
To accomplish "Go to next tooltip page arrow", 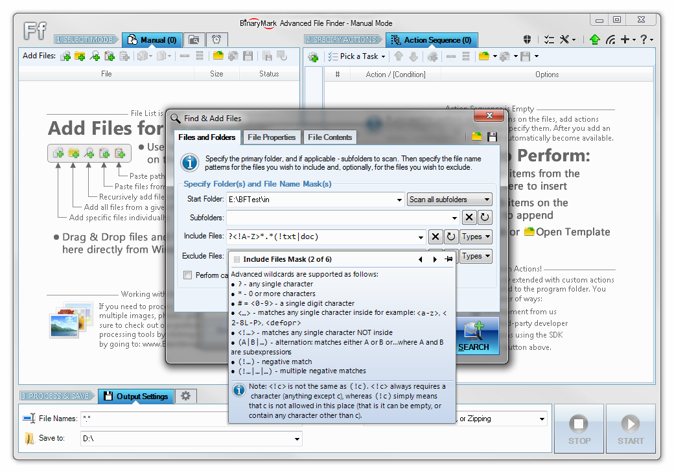I will tap(435, 259).
